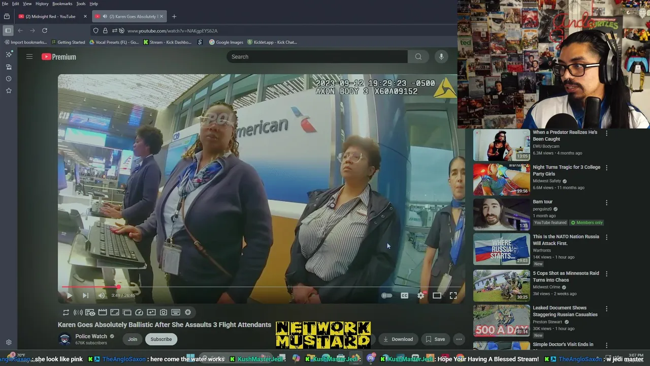Viewport: 650px width, 366px height.
Task: Open the YouTube hamburger guide menu
Action: tap(29, 57)
